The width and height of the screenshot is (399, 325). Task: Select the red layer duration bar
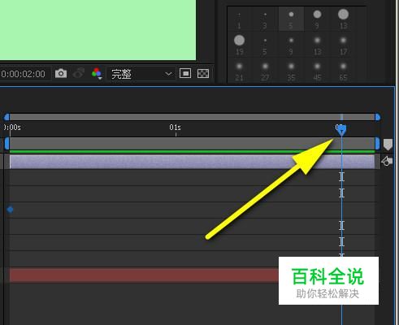pos(144,275)
